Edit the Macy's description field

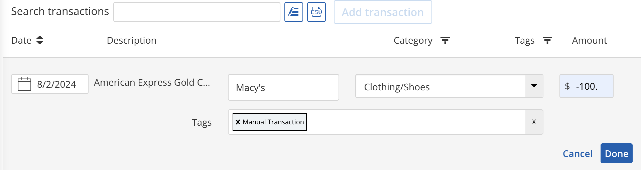tap(283, 87)
